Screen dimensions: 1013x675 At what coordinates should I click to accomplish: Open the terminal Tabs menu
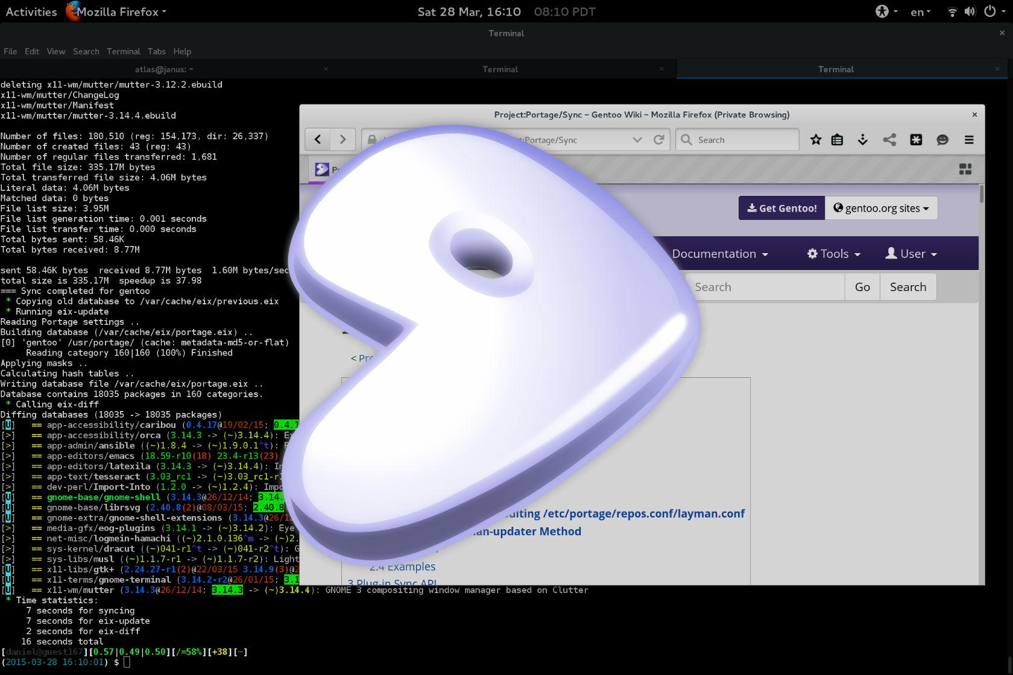click(157, 51)
